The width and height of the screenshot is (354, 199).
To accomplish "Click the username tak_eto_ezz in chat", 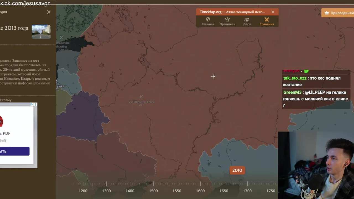I will click(295, 78).
